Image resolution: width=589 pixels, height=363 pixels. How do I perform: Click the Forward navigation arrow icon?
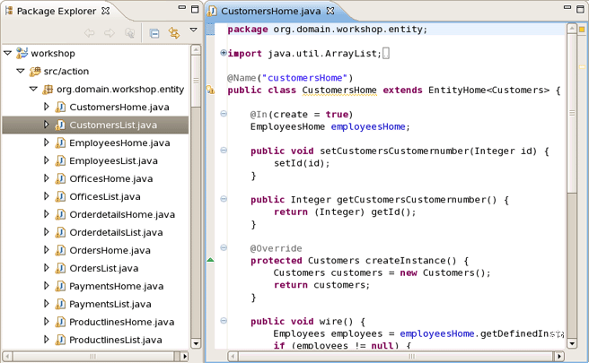tap(110, 33)
